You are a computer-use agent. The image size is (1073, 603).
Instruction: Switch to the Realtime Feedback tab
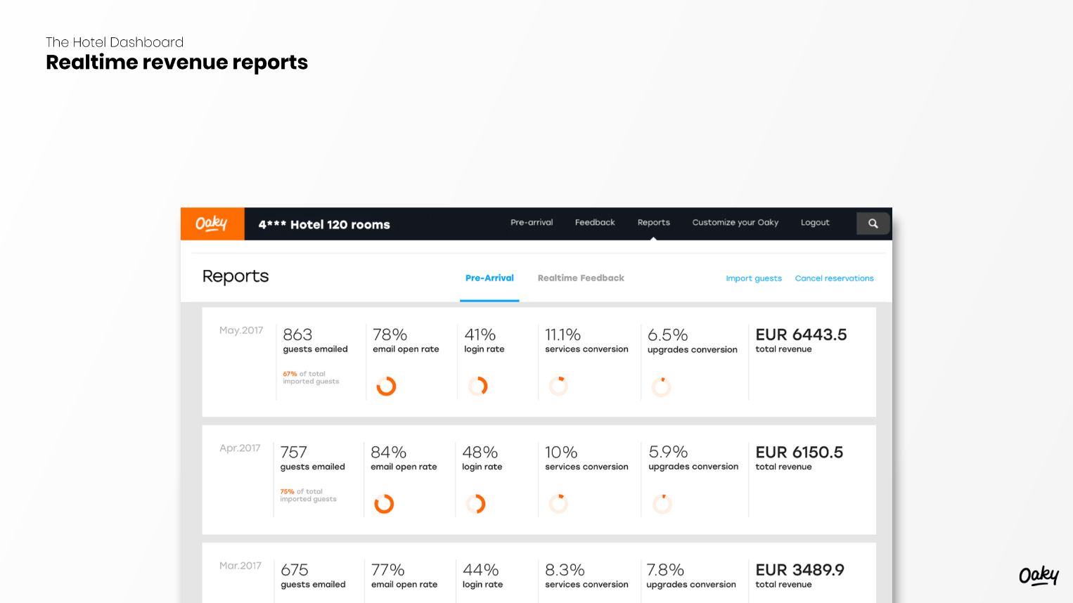[581, 278]
